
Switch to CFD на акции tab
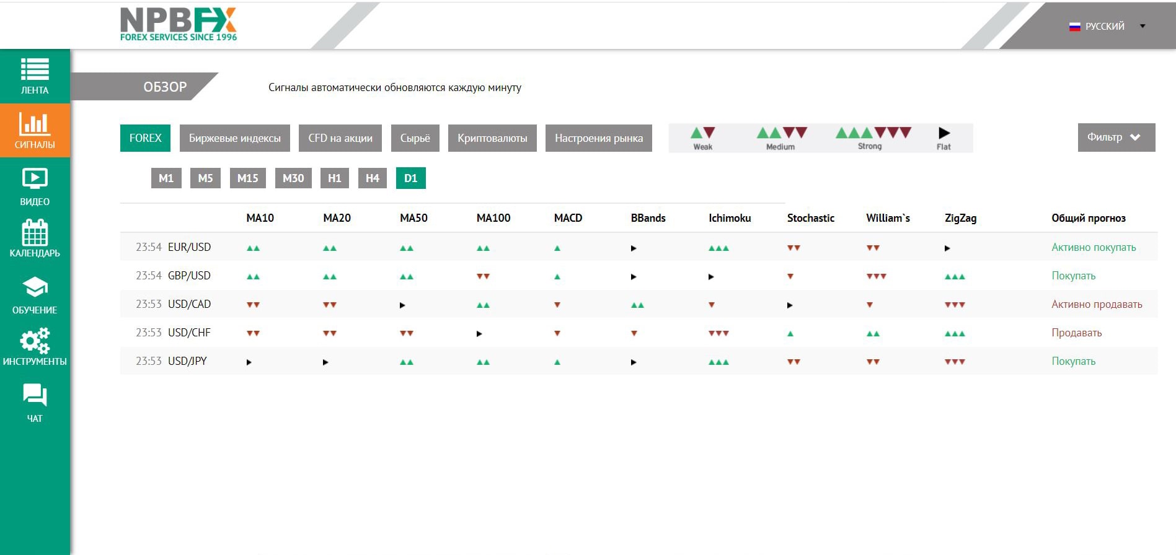point(340,138)
